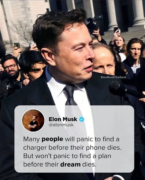
Task: Select the bold word people in tweet
Action: pyautogui.click(x=52, y=139)
